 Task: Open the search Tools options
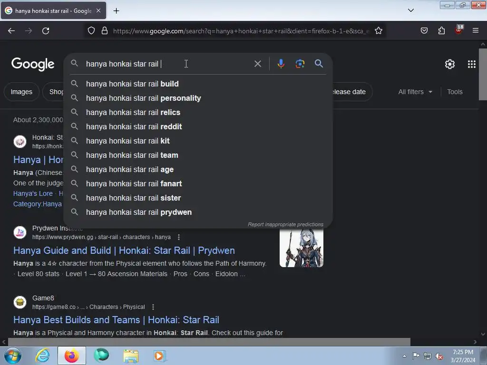455,92
